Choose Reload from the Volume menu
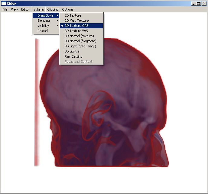Screen dimensions: 208x194 46,31
